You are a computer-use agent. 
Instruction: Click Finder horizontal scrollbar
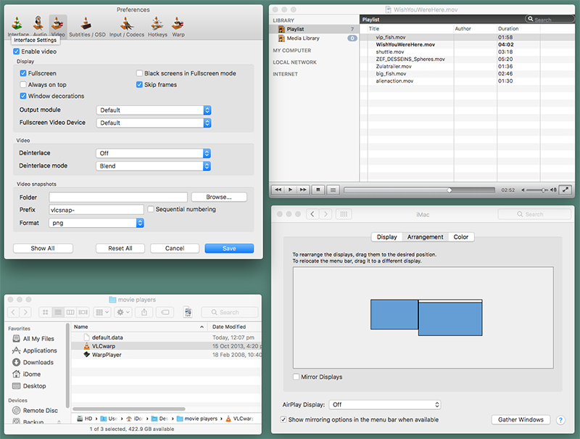[x=129, y=409]
